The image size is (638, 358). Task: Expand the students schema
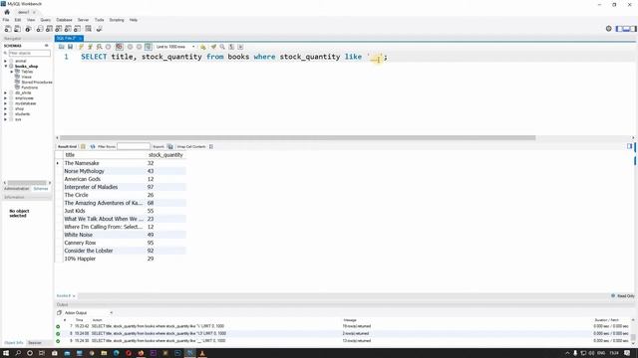(x=6, y=114)
